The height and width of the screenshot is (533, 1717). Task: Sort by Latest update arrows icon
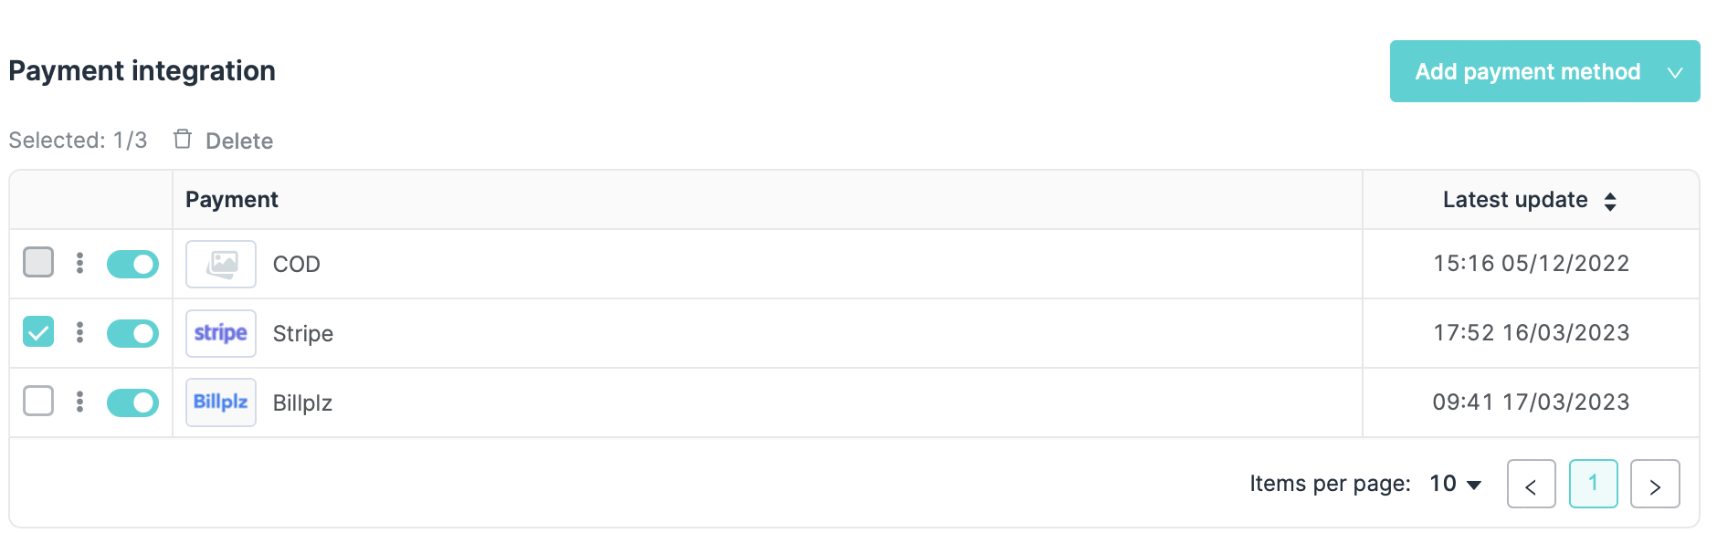[1610, 201]
